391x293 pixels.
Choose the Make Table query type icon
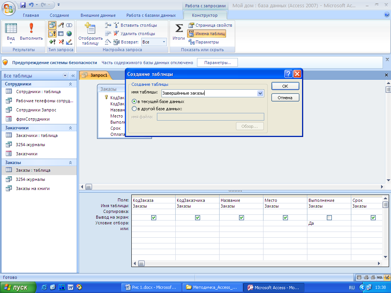click(x=52, y=34)
